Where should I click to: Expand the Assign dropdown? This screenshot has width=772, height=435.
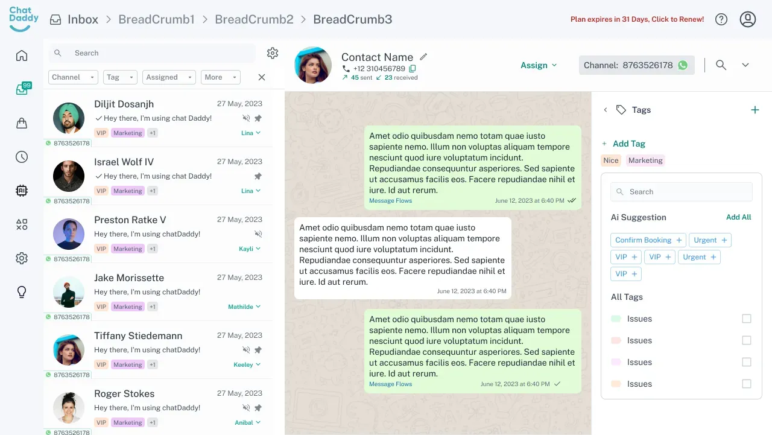(x=539, y=65)
